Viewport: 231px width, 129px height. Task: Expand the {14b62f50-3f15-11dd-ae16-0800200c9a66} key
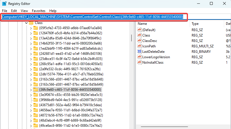[31, 44]
